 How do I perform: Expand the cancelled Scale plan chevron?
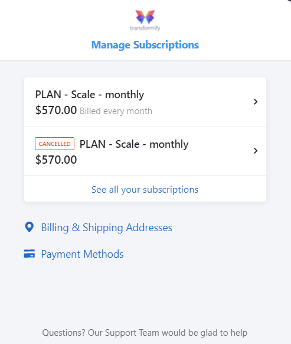click(x=255, y=151)
